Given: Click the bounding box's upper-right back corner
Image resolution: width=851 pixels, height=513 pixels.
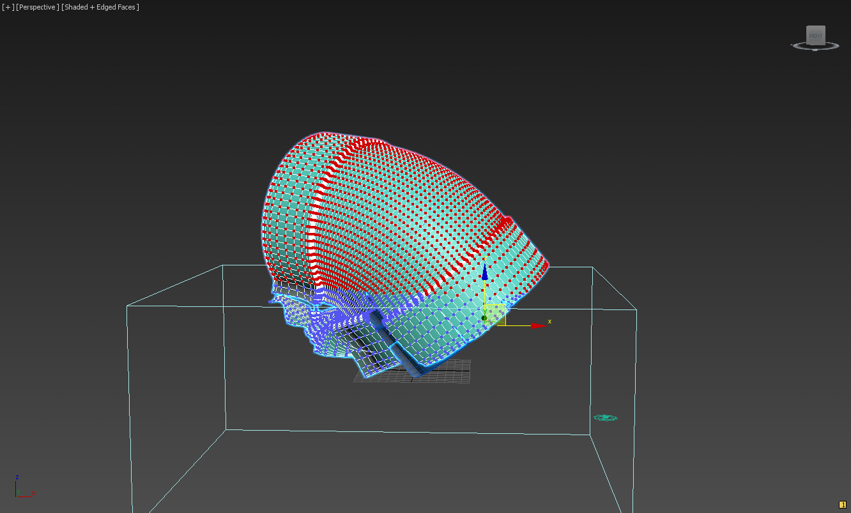Looking at the screenshot, I should click(592, 267).
